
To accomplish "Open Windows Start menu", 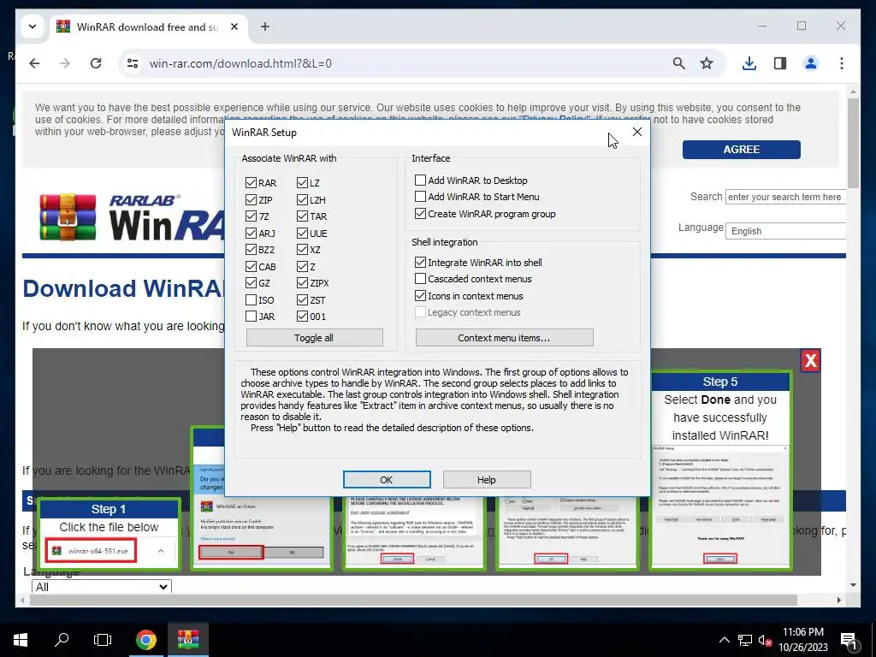I will click(21, 640).
